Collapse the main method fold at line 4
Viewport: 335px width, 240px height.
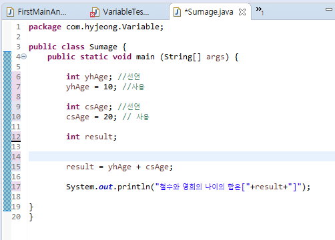click(24, 57)
